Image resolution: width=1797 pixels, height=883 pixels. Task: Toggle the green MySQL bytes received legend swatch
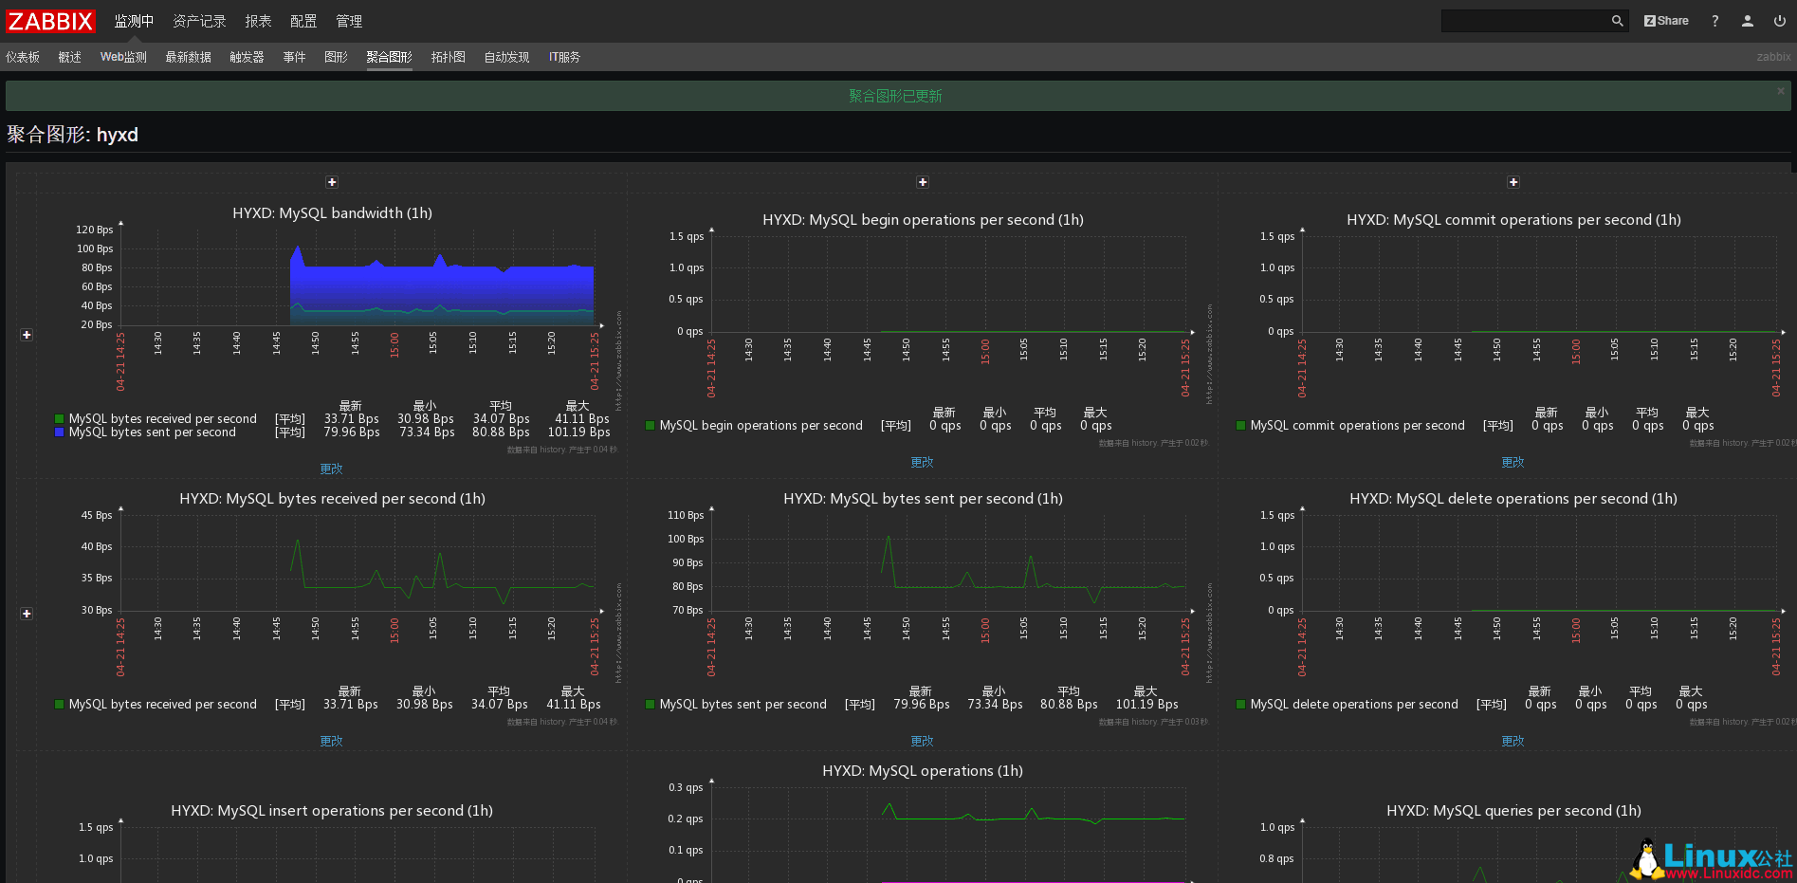(x=58, y=418)
